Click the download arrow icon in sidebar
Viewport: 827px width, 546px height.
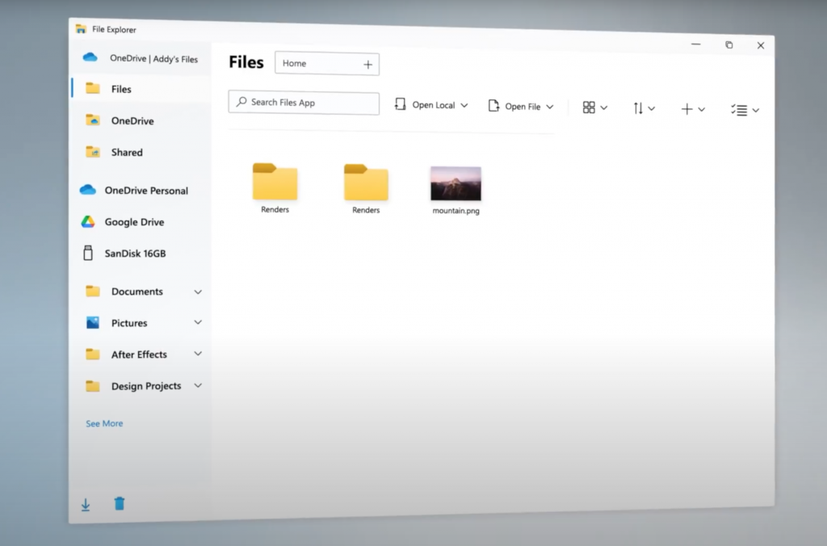(x=86, y=505)
